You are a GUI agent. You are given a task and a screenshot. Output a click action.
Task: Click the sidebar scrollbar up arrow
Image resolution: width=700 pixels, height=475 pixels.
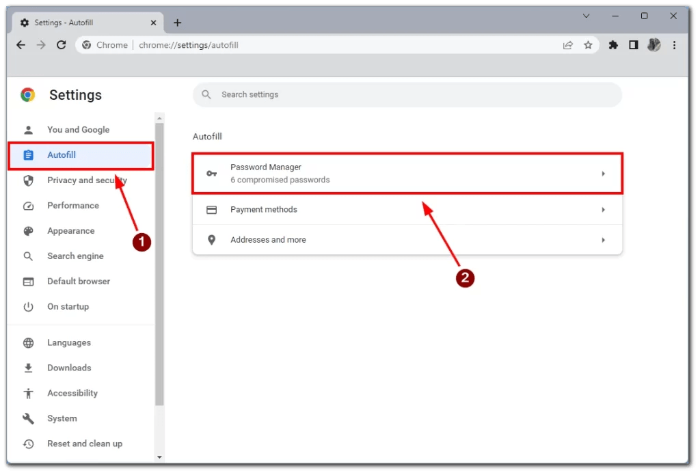tap(159, 119)
